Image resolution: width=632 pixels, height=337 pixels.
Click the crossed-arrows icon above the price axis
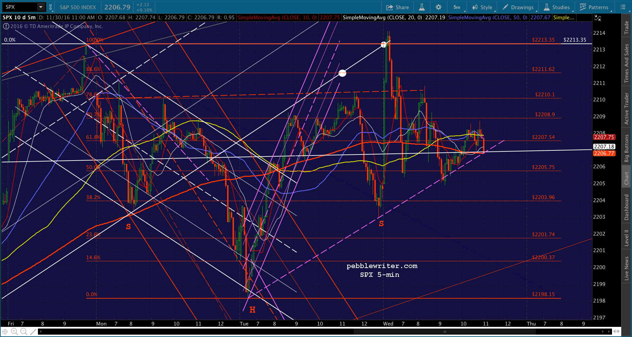(x=598, y=18)
